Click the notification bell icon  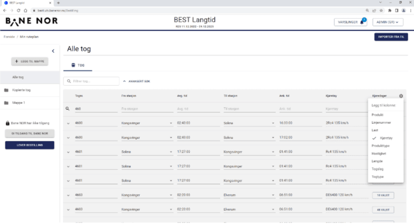click(x=362, y=22)
